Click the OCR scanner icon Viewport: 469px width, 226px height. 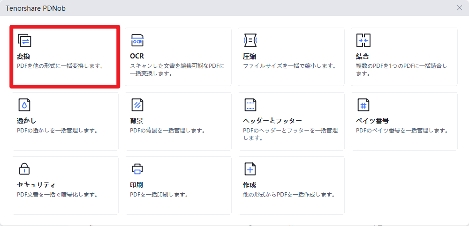pyautogui.click(x=137, y=40)
